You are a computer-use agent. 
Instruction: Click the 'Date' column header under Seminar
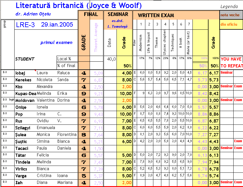(109, 43)
